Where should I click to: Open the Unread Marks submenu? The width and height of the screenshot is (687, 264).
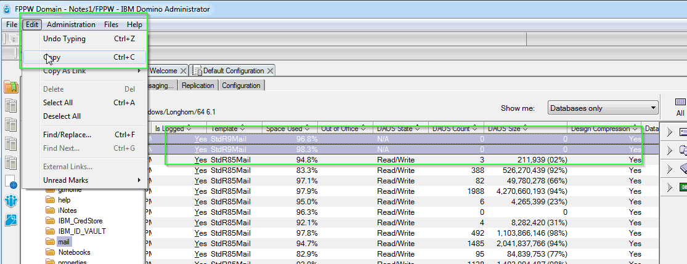point(84,180)
